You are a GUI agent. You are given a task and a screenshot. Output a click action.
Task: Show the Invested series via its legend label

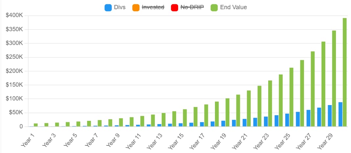[x=153, y=7]
